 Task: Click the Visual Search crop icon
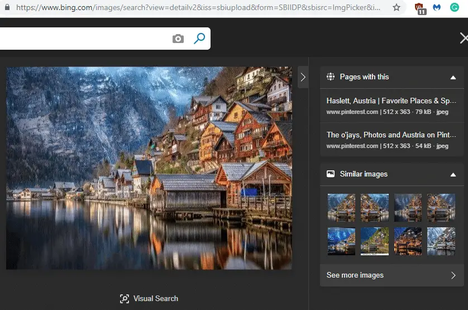click(125, 299)
